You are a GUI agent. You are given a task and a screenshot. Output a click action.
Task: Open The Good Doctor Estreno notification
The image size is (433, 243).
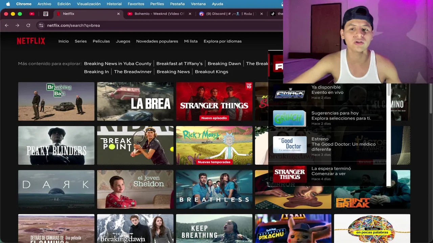pos(327,146)
